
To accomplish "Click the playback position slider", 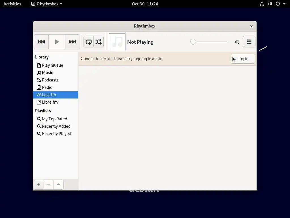I will (x=209, y=42).
